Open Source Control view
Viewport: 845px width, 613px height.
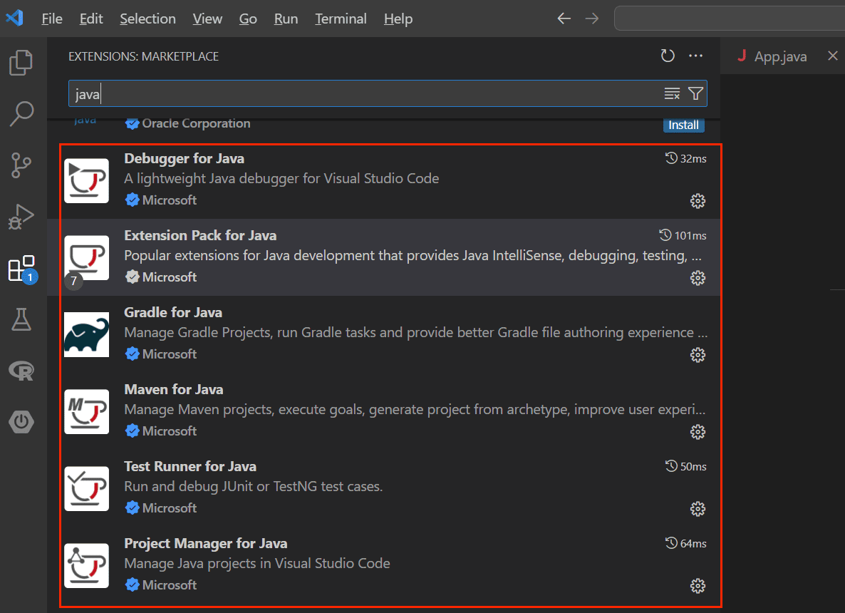[x=21, y=165]
